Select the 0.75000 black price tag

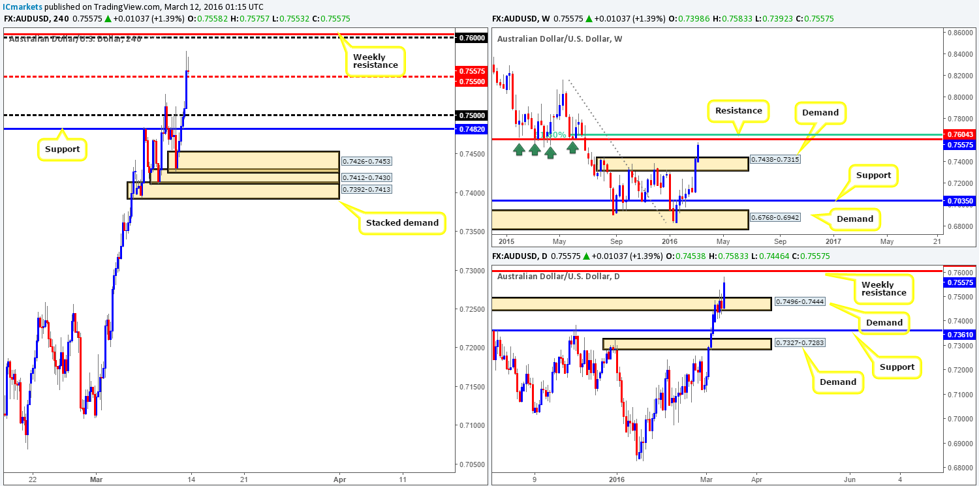click(x=473, y=115)
